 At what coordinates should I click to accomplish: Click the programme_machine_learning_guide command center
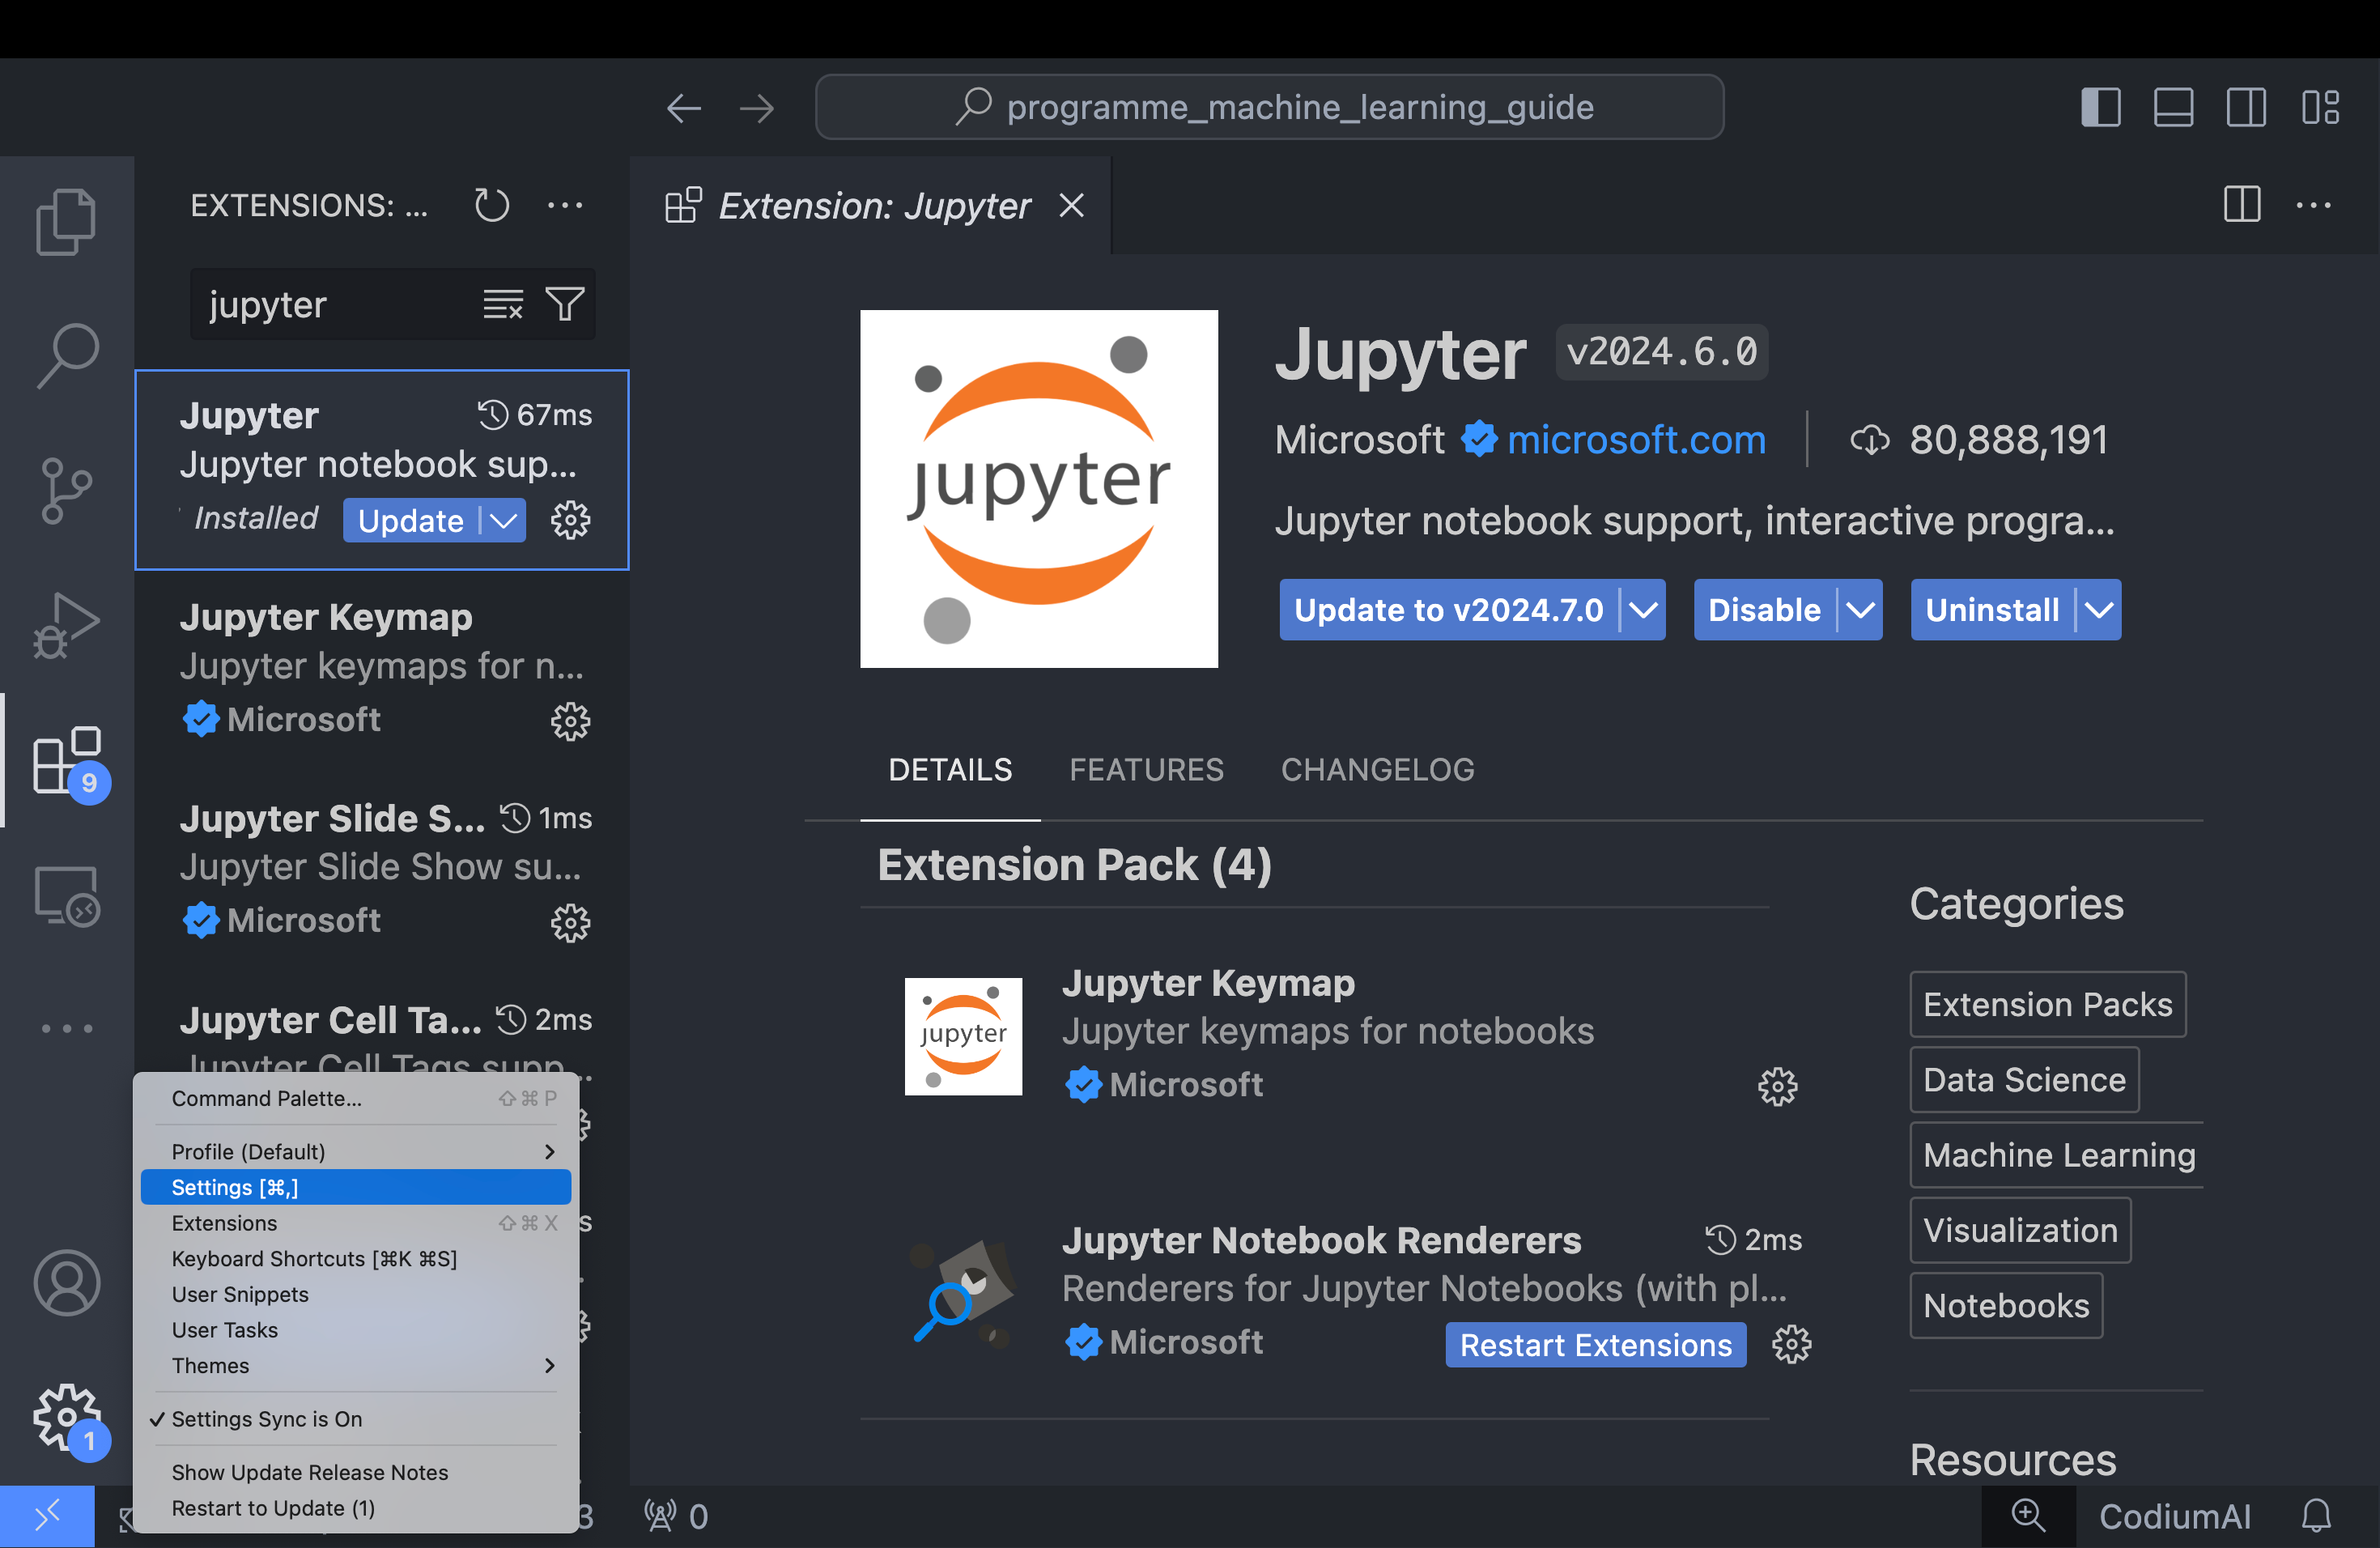pos(1269,108)
